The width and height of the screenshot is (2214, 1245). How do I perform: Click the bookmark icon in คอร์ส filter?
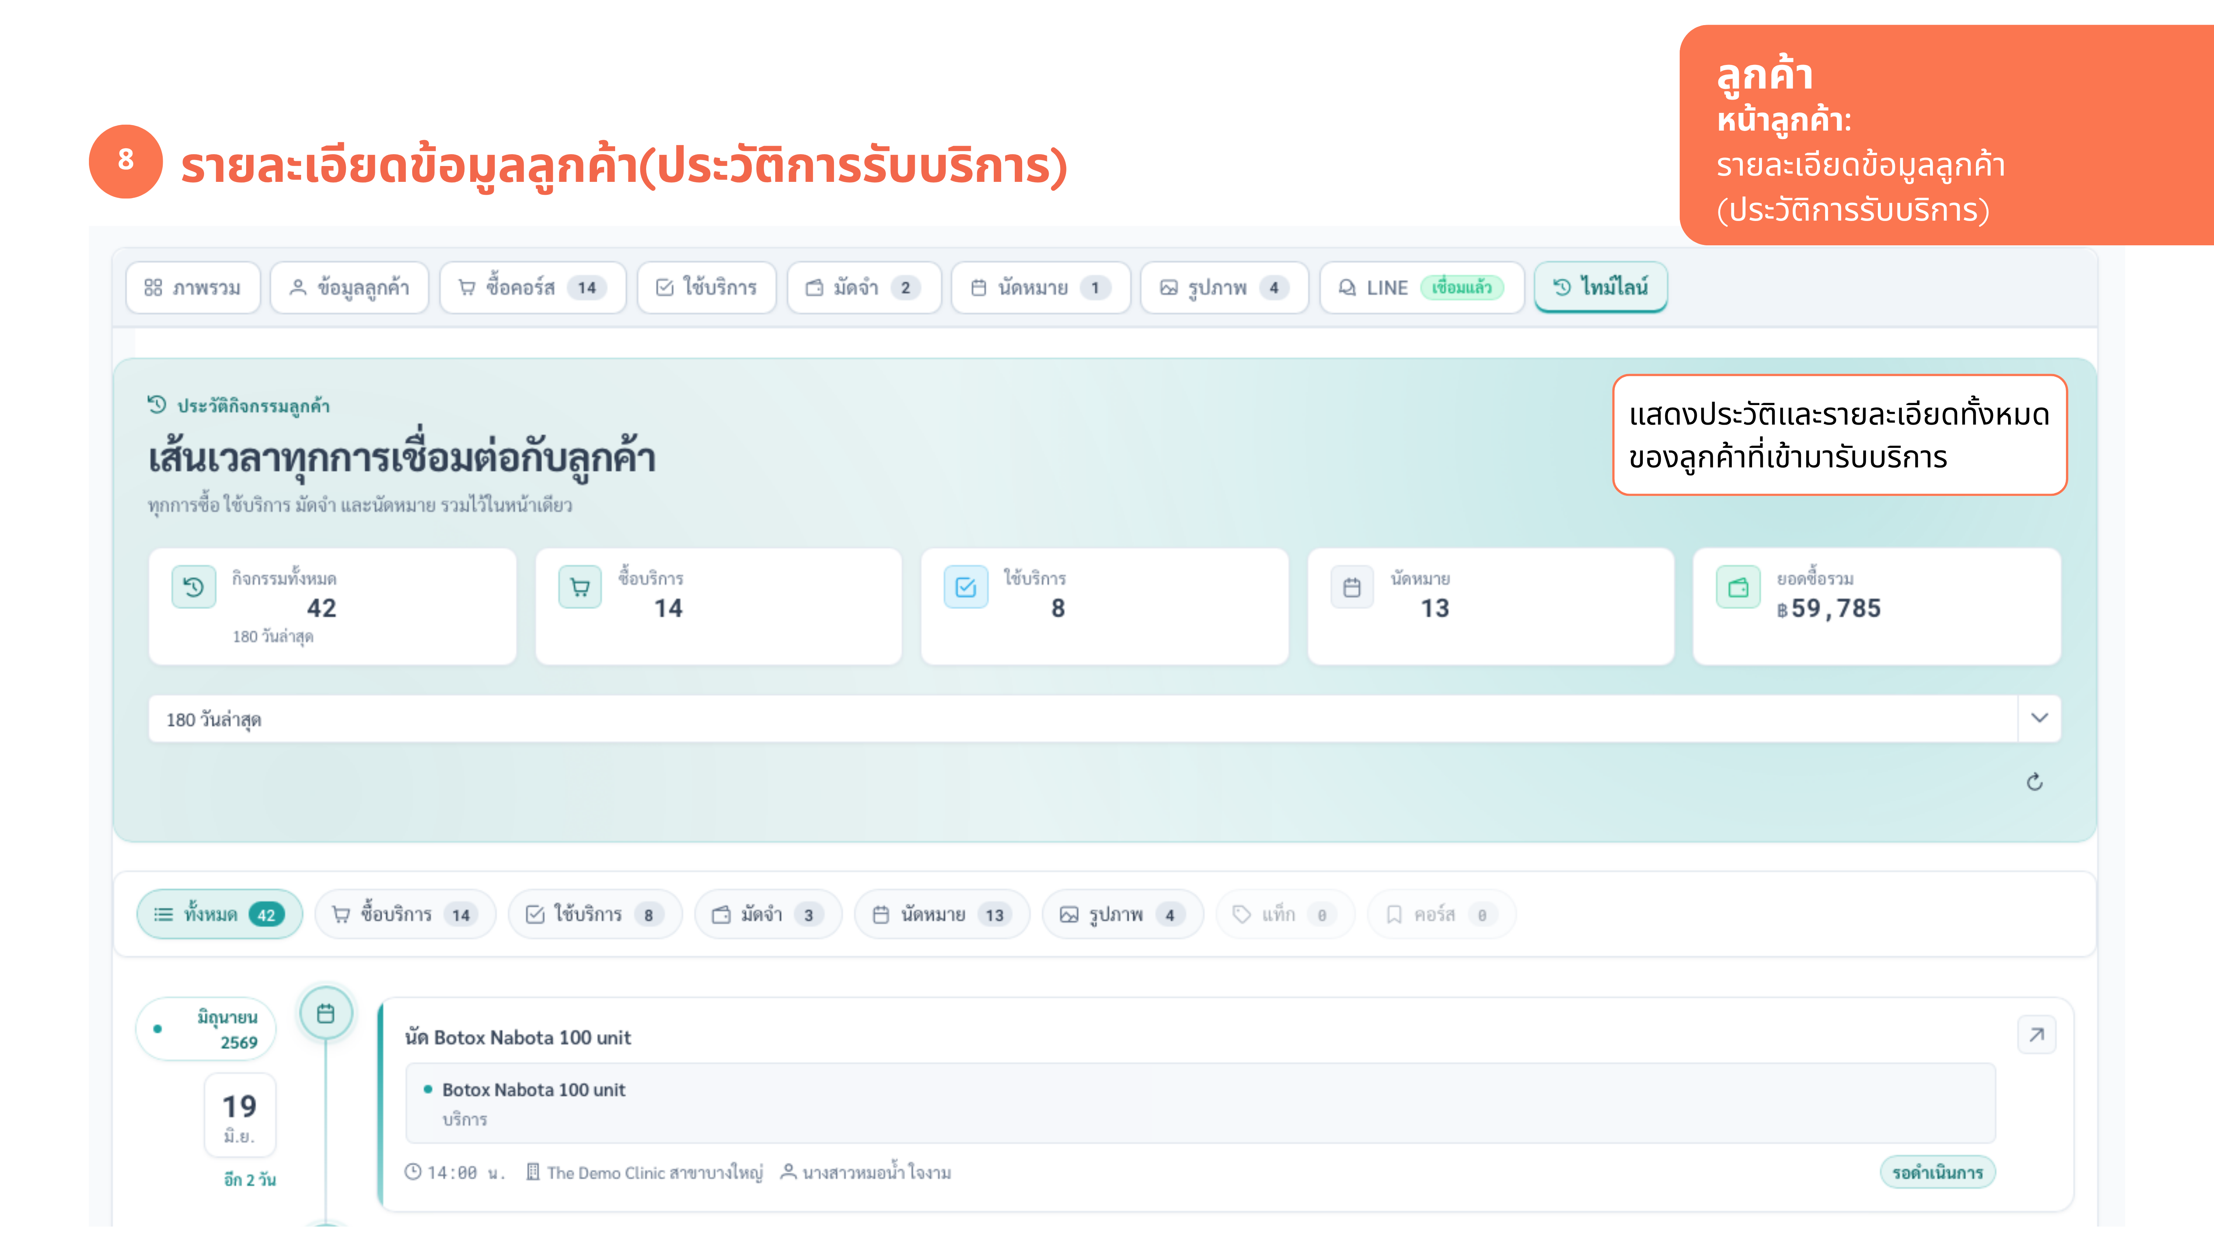click(x=1394, y=914)
